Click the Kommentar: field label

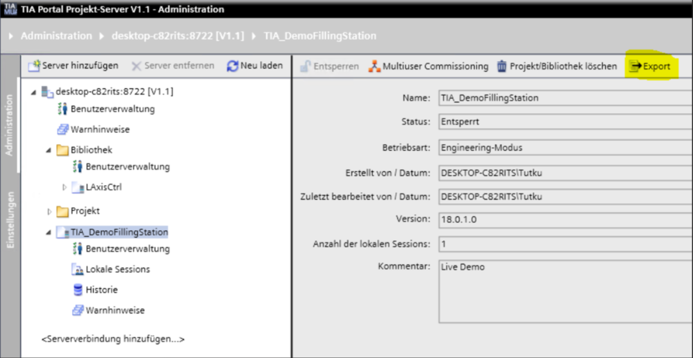[x=404, y=267]
